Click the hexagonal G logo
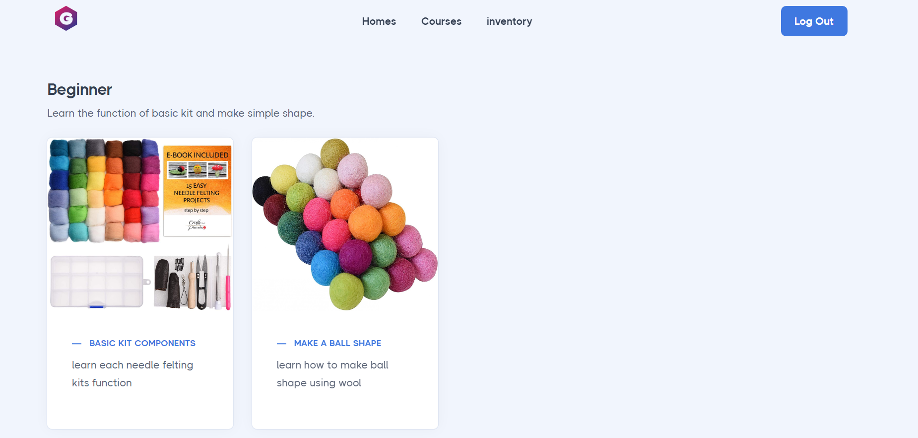This screenshot has width=918, height=438. point(66,19)
